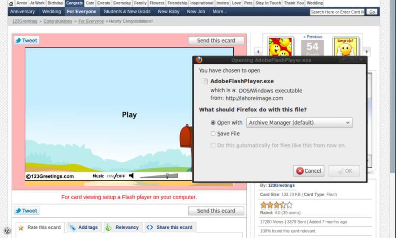396x238 pixels.
Task: Mute the card using the speaker icon
Action: coord(131,176)
